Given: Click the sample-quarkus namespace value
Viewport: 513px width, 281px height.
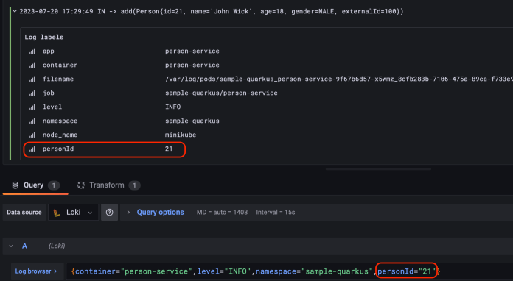Looking at the screenshot, I should 192,121.
